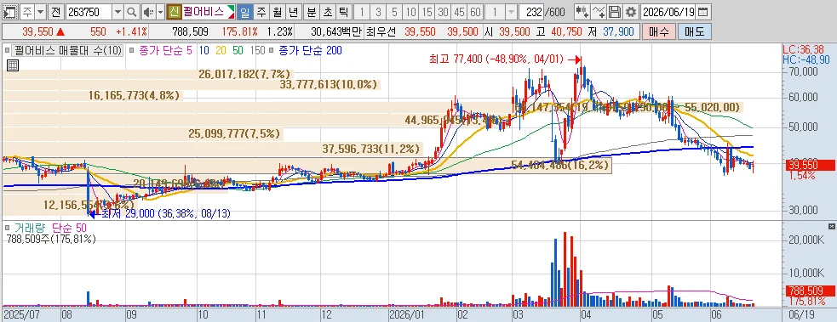Toggle the 펄어비스 매물대 indicator marker

point(7,51)
